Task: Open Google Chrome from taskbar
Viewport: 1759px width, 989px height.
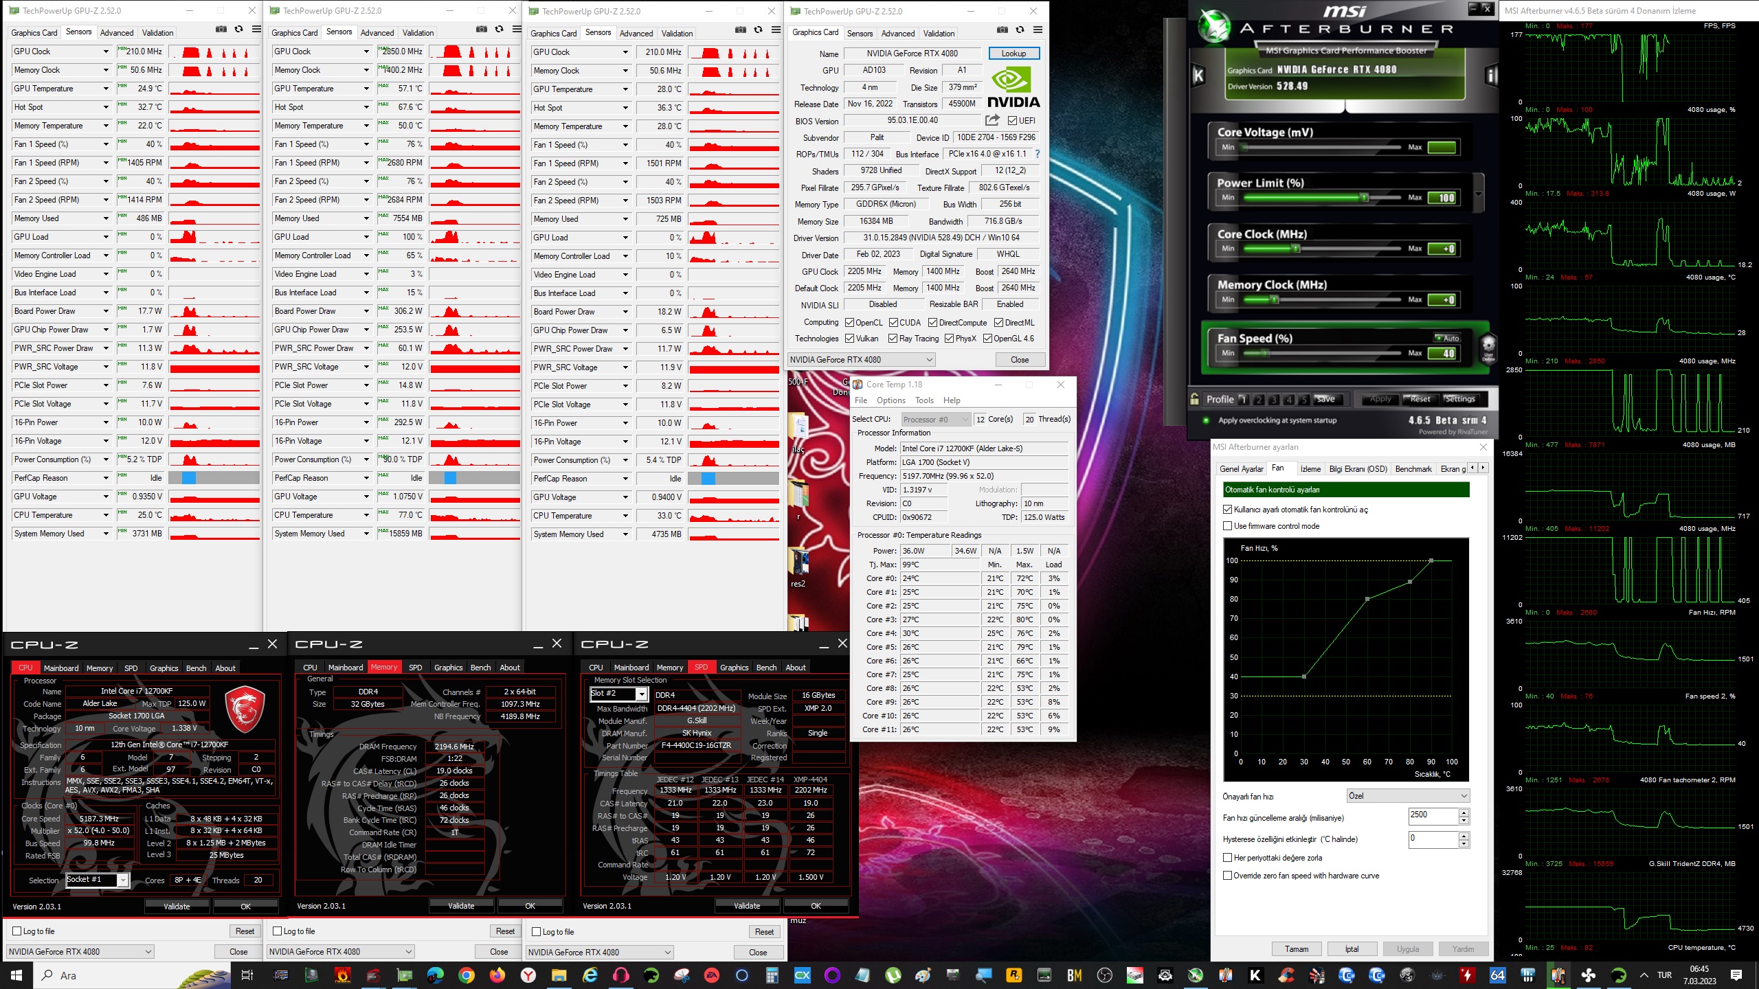Action: [x=467, y=975]
